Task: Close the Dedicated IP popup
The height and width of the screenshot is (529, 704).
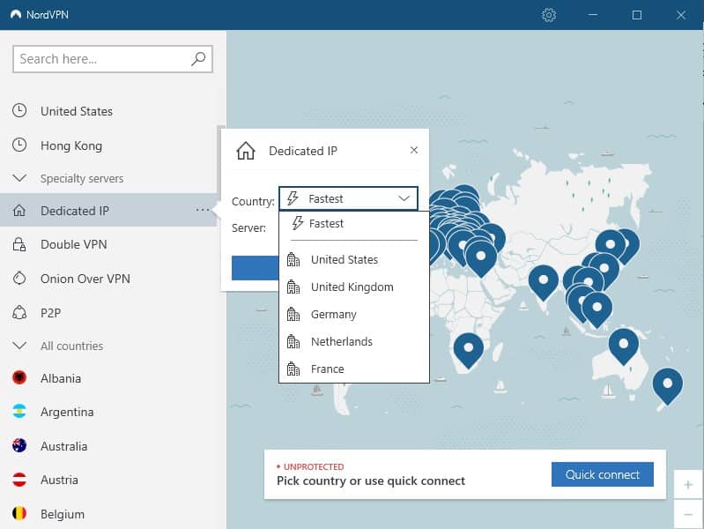Action: [414, 150]
